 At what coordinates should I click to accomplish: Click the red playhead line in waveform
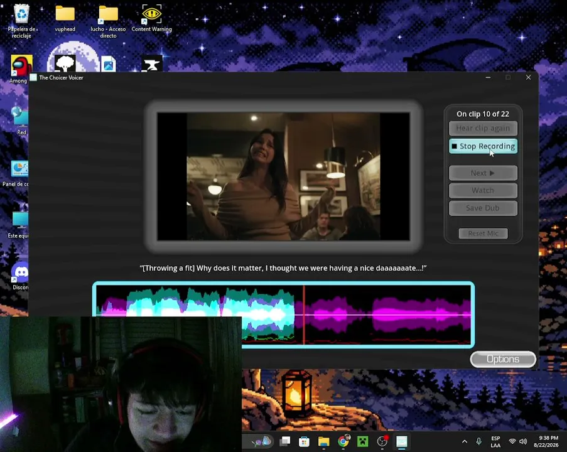click(x=304, y=315)
